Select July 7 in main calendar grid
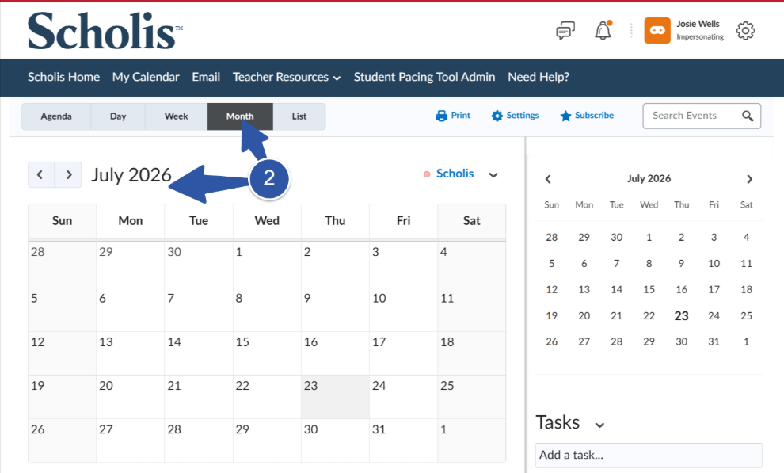784x473 pixels. click(x=199, y=310)
